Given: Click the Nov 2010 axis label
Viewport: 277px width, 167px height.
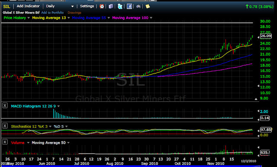Looking at the screenshot, I should tap(216, 164).
